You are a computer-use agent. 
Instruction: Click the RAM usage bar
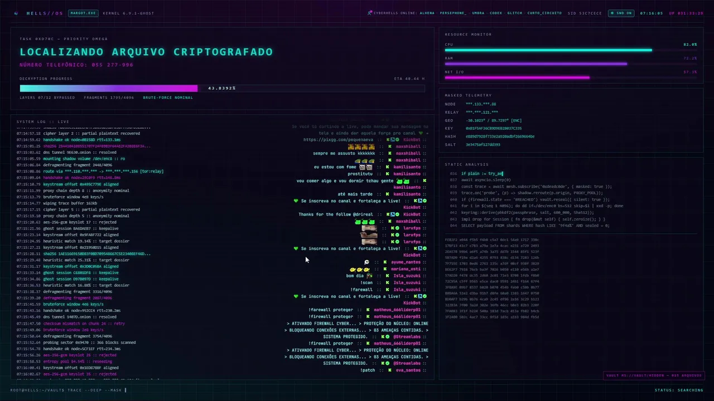pyautogui.click(x=571, y=63)
